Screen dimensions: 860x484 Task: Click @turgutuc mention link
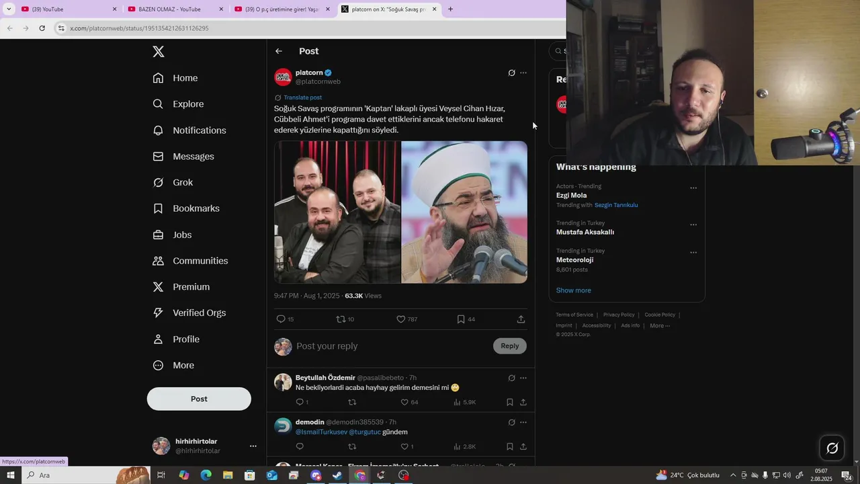click(x=364, y=432)
